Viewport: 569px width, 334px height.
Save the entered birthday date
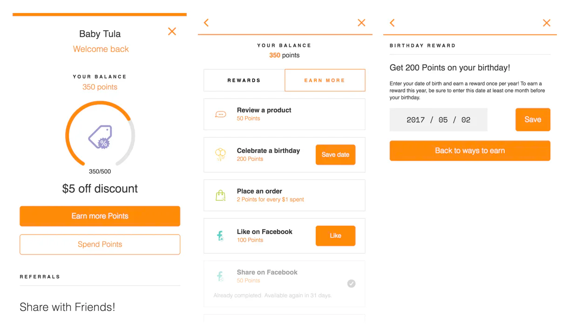(x=533, y=119)
